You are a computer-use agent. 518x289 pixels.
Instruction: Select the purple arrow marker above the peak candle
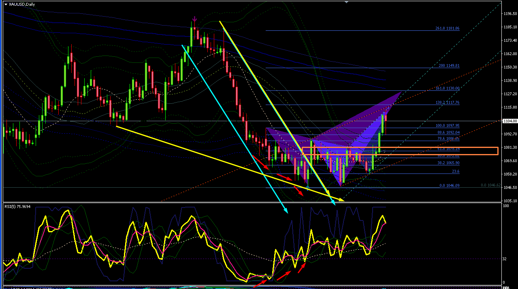194,19
